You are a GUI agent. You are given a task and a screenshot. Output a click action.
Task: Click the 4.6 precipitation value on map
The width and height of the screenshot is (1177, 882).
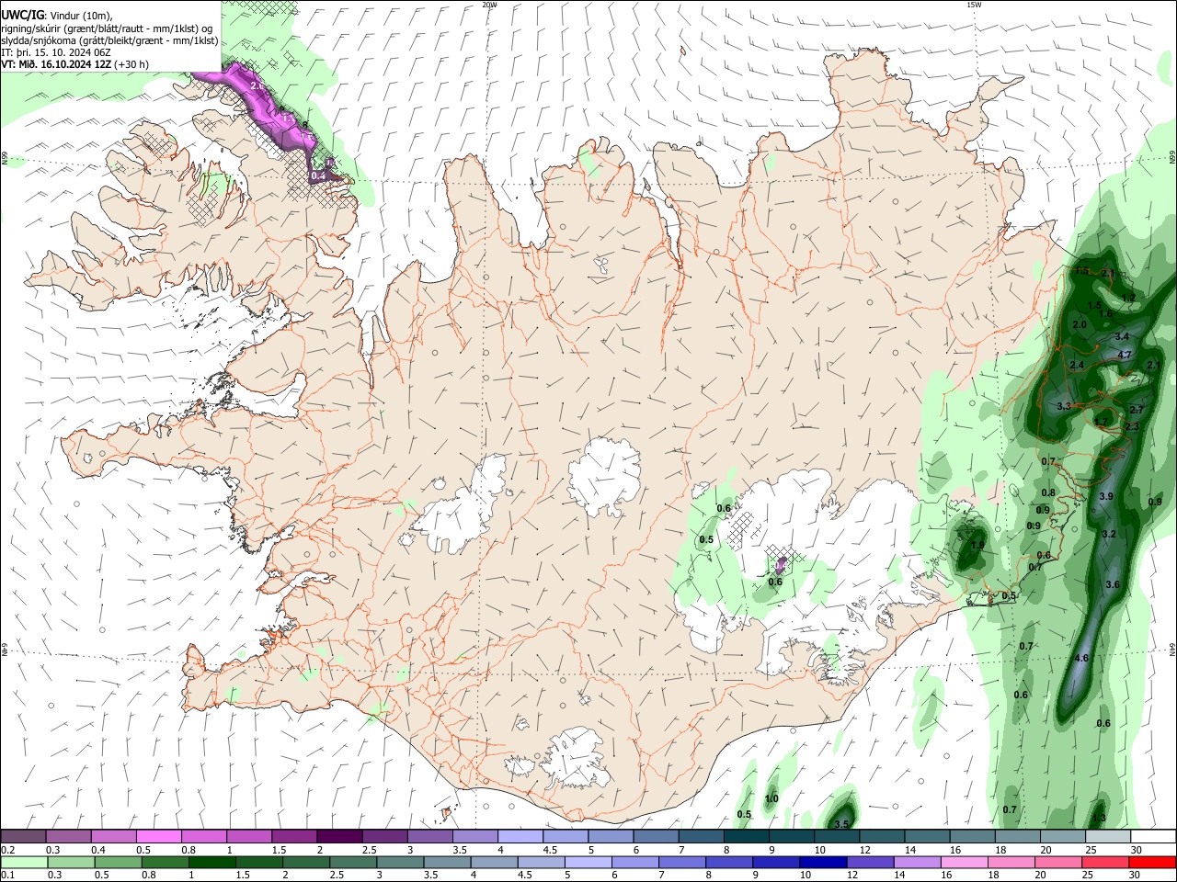pos(1081,658)
